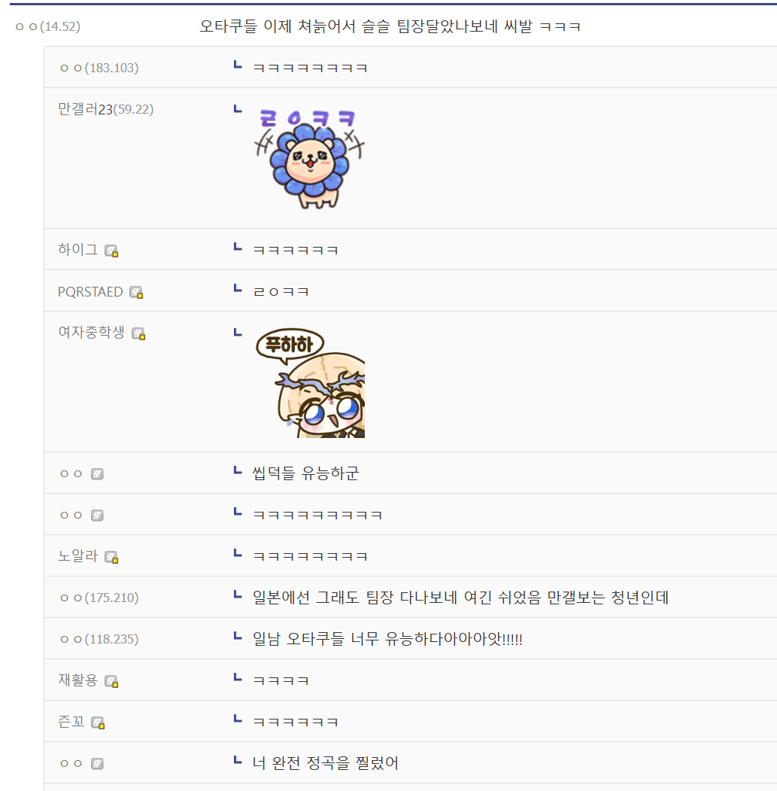Open 존꼬's gallog icon
The height and width of the screenshot is (791, 777).
click(x=98, y=723)
